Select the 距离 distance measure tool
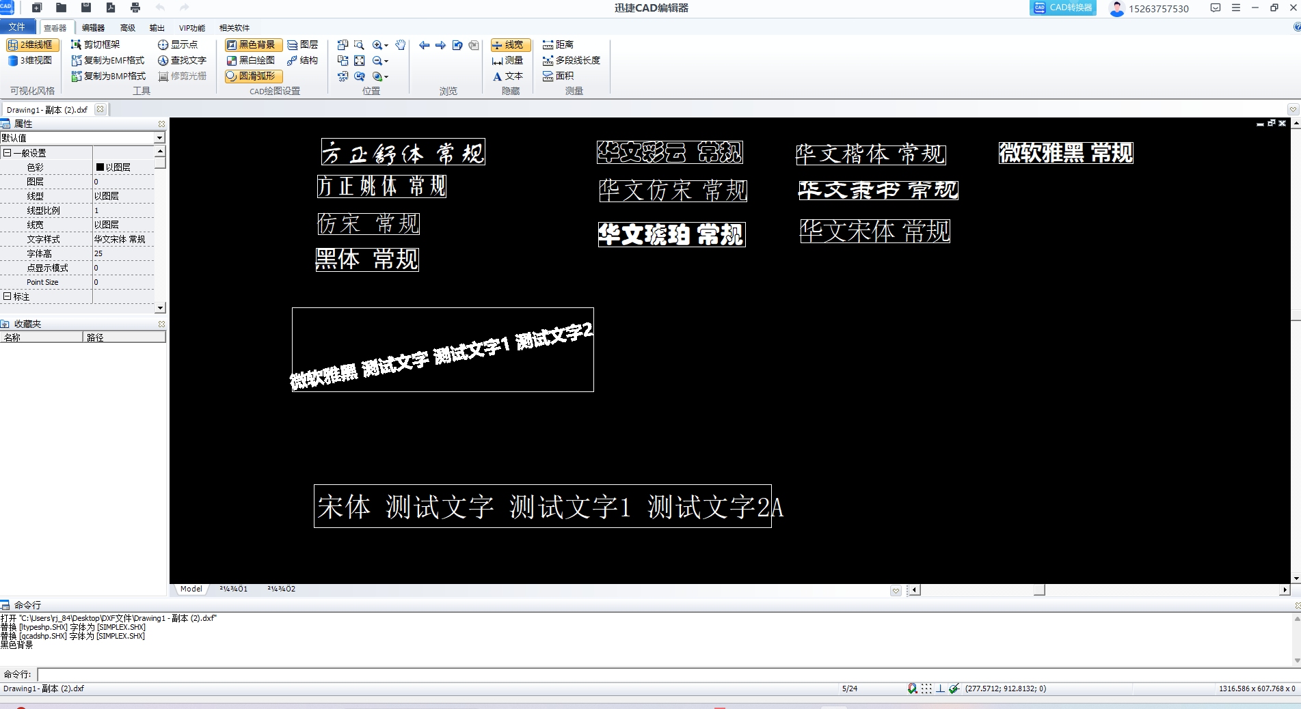The image size is (1301, 709). pos(558,44)
